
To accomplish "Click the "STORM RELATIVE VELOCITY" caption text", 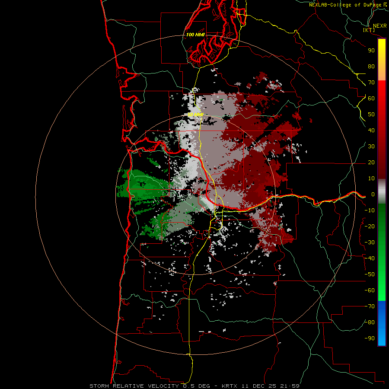I will coord(135,386).
